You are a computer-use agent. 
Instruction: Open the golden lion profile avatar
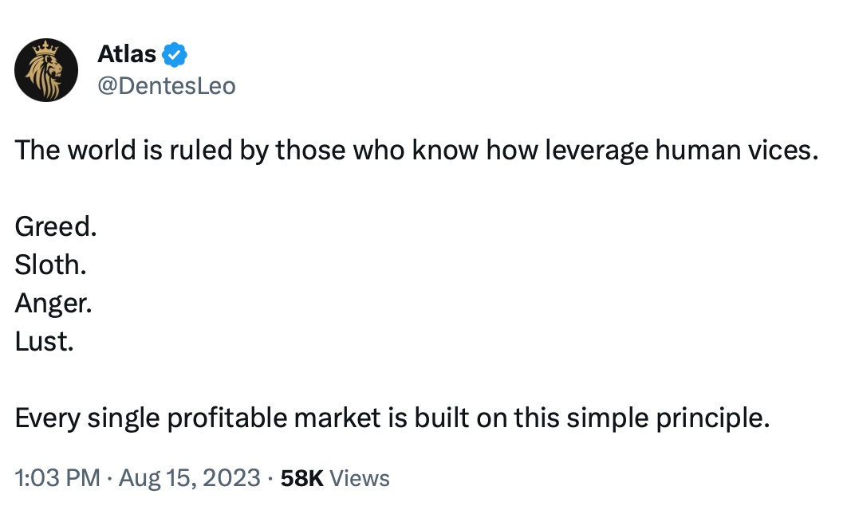(x=46, y=70)
